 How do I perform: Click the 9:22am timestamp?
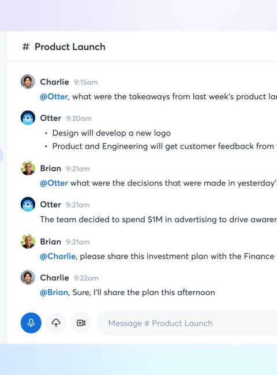[86, 278]
